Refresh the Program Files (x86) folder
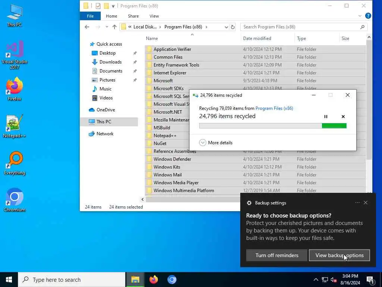This screenshot has height=287, width=382. click(233, 27)
